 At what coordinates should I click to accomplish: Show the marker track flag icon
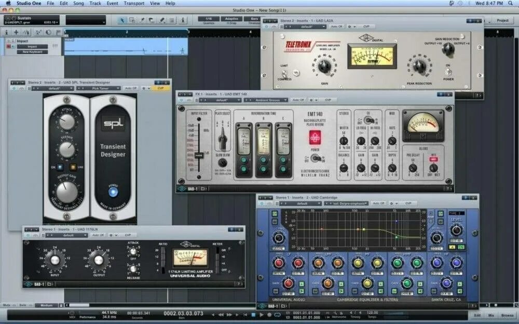click(59, 32)
